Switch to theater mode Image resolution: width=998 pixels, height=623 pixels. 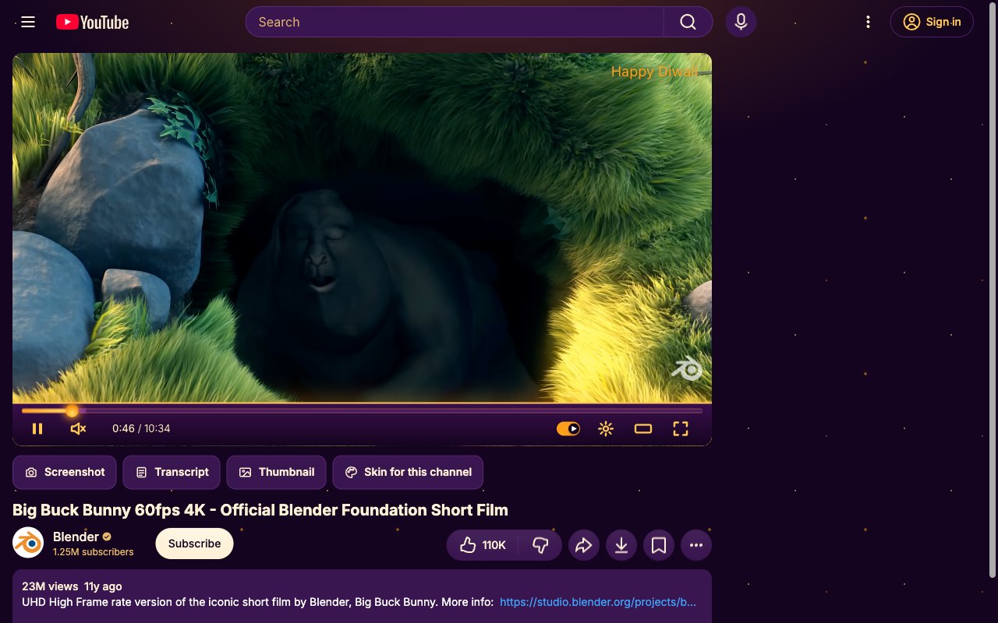coord(643,428)
